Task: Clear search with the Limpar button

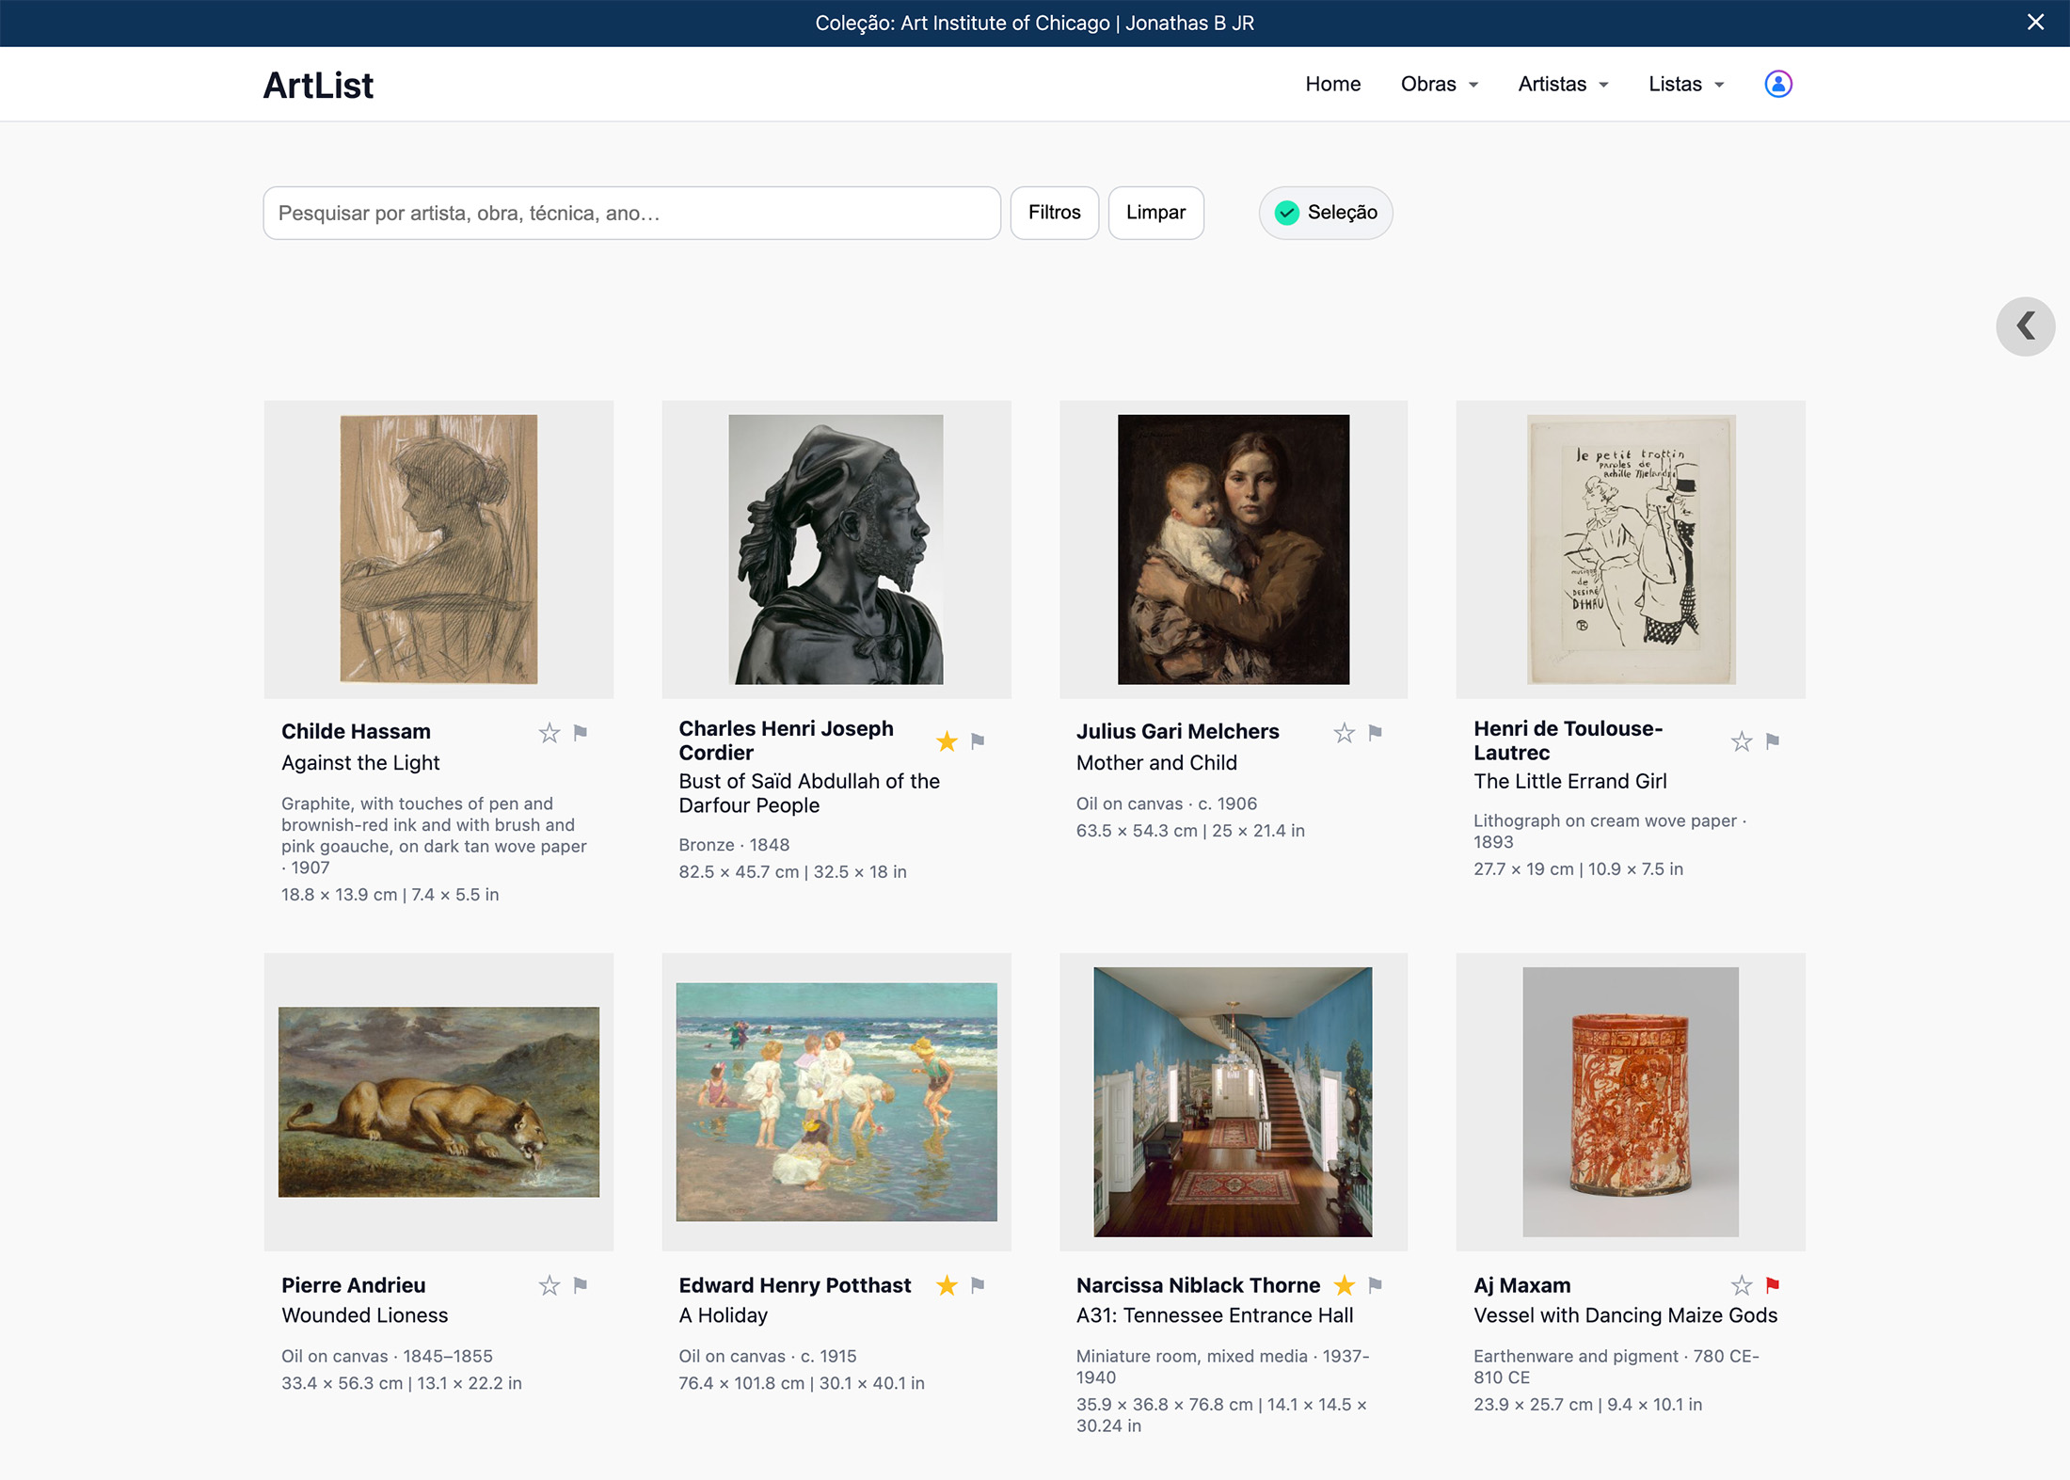Action: (1155, 213)
